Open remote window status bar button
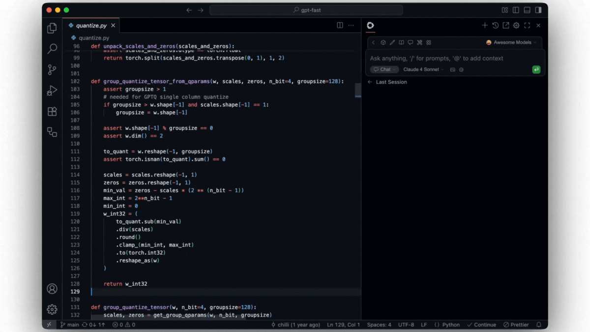 coord(49,325)
